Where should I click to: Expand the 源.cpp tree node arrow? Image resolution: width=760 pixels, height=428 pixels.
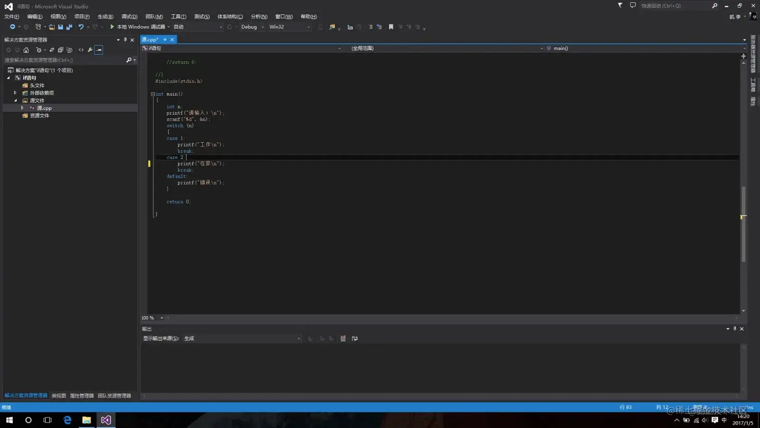[x=22, y=108]
